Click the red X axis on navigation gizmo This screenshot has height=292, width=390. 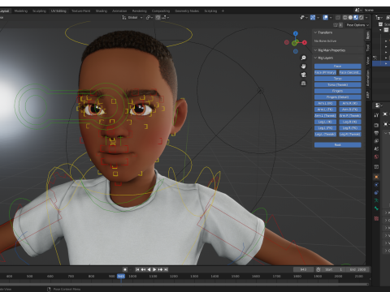[x=305, y=42]
